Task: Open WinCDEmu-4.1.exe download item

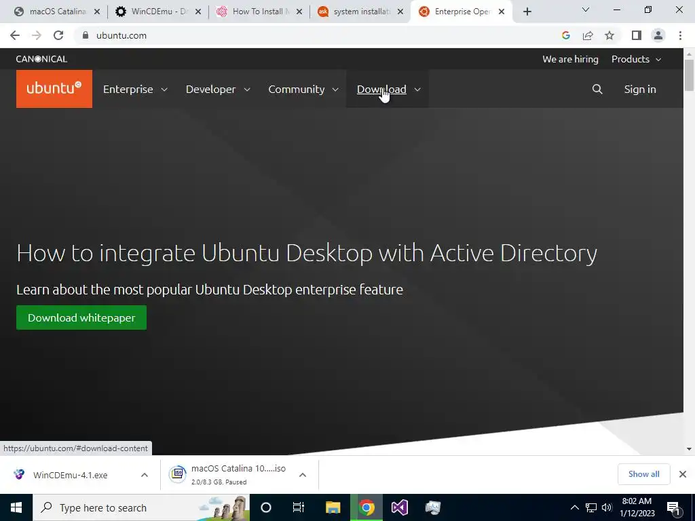Action: click(70, 475)
